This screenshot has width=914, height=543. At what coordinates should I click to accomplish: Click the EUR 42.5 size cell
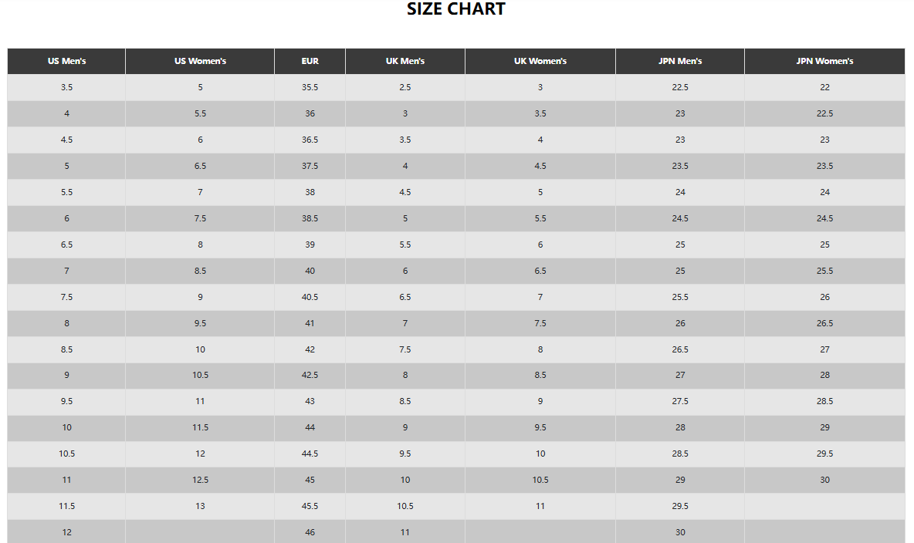[310, 376]
